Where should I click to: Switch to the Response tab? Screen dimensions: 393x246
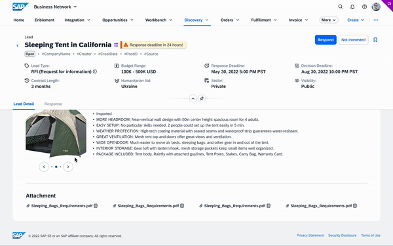point(53,104)
